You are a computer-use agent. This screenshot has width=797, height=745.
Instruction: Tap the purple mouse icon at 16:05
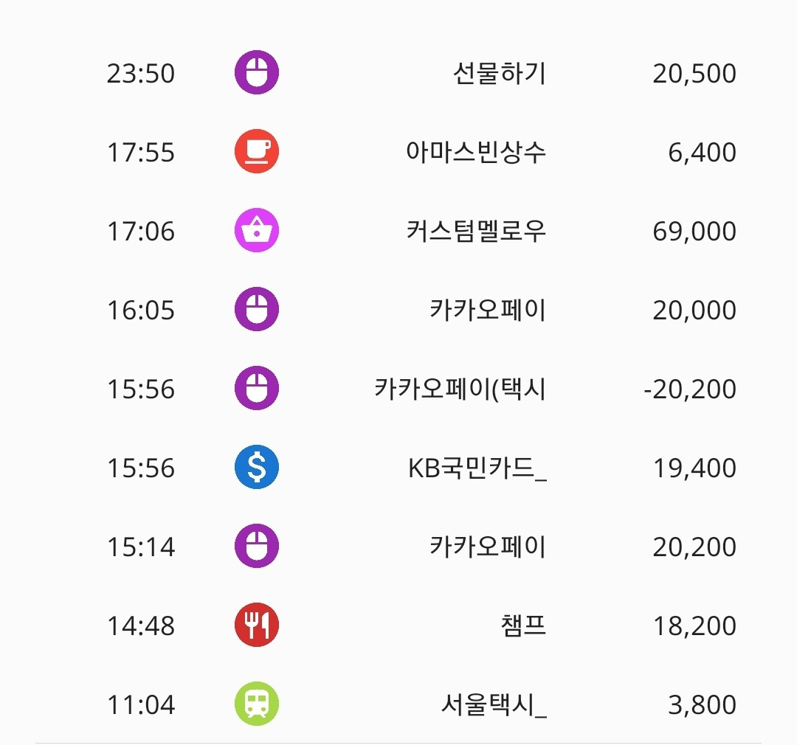257,309
